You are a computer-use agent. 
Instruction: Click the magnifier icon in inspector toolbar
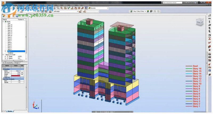14,16
